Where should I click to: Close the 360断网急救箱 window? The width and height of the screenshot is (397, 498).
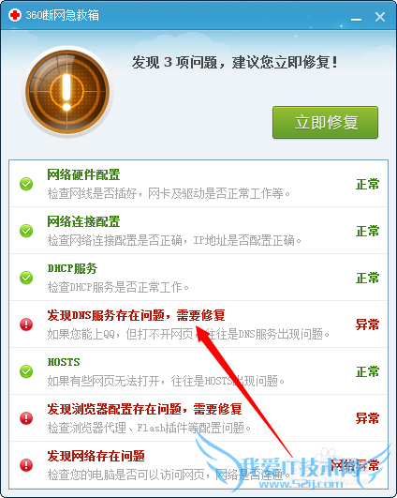[380, 17]
